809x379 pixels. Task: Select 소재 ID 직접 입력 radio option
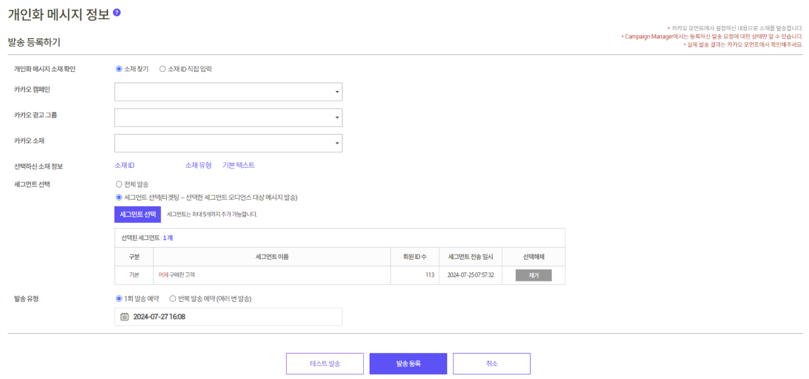coord(163,69)
